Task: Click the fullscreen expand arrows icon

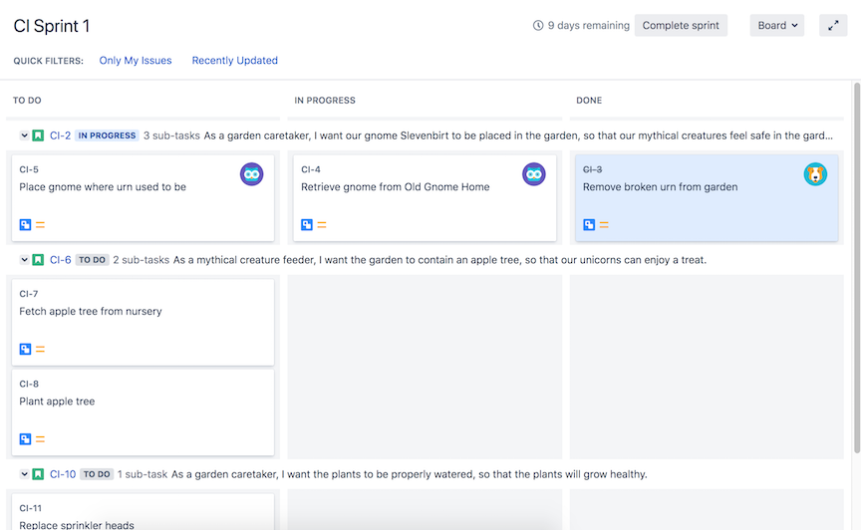Action: click(833, 25)
